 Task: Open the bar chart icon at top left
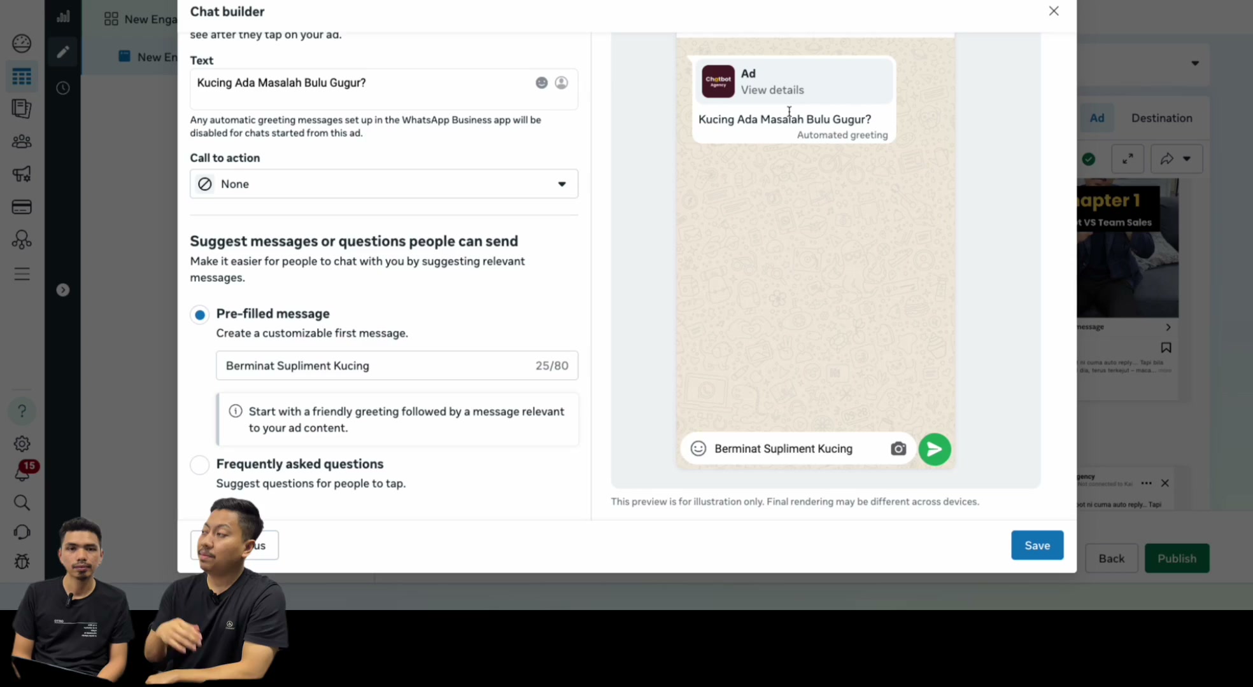(62, 17)
